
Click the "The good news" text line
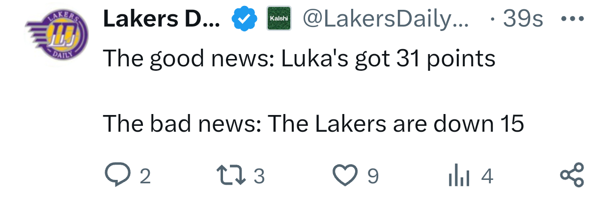click(x=299, y=59)
